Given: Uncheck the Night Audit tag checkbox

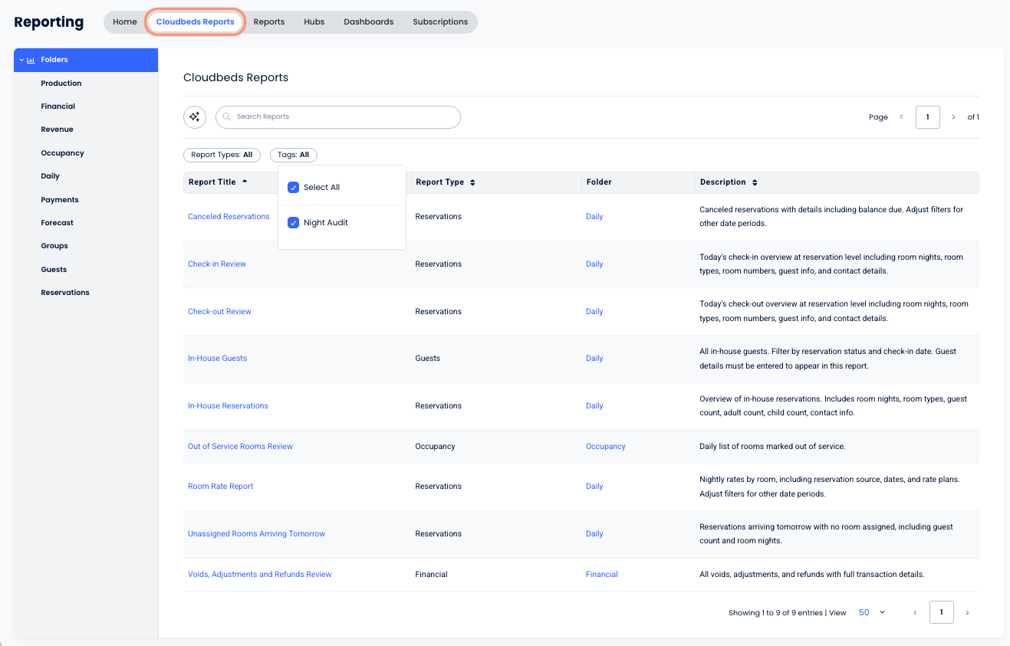Looking at the screenshot, I should tap(293, 222).
